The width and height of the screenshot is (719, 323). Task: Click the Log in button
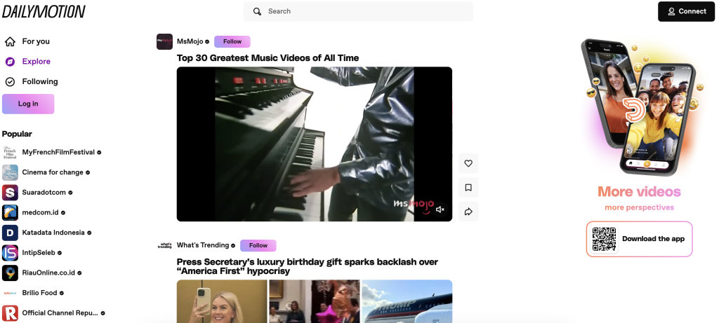[28, 104]
